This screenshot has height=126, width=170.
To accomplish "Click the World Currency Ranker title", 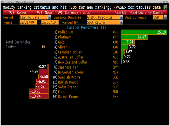I will click(x=146, y=13).
